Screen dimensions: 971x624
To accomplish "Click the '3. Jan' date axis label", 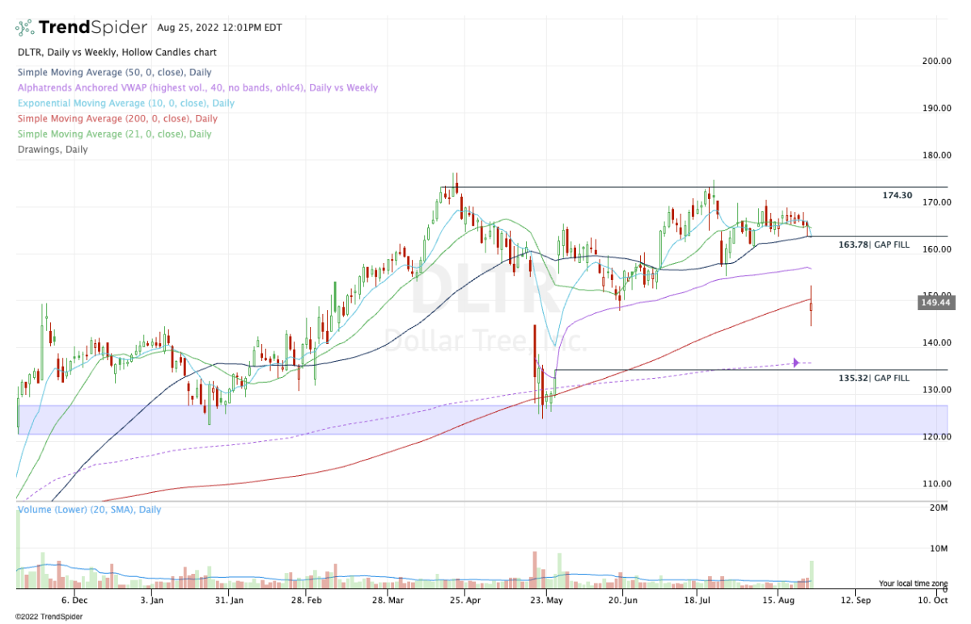I will pyautogui.click(x=152, y=601).
